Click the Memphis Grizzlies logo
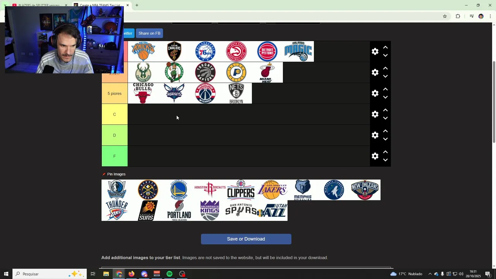 point(303,190)
